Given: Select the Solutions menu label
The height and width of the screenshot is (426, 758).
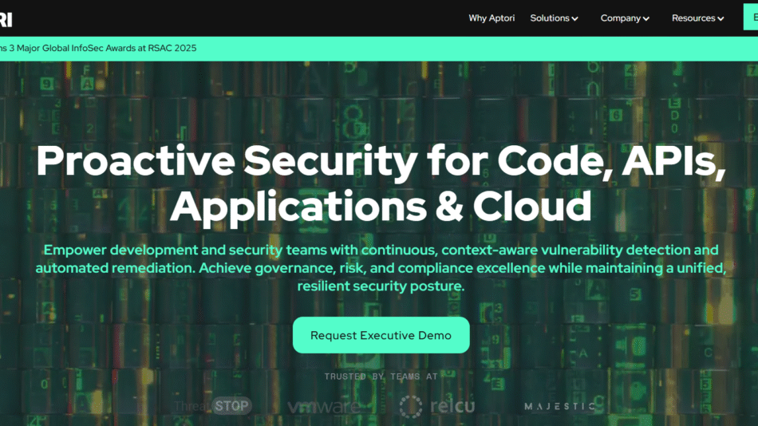Looking at the screenshot, I should (549, 18).
